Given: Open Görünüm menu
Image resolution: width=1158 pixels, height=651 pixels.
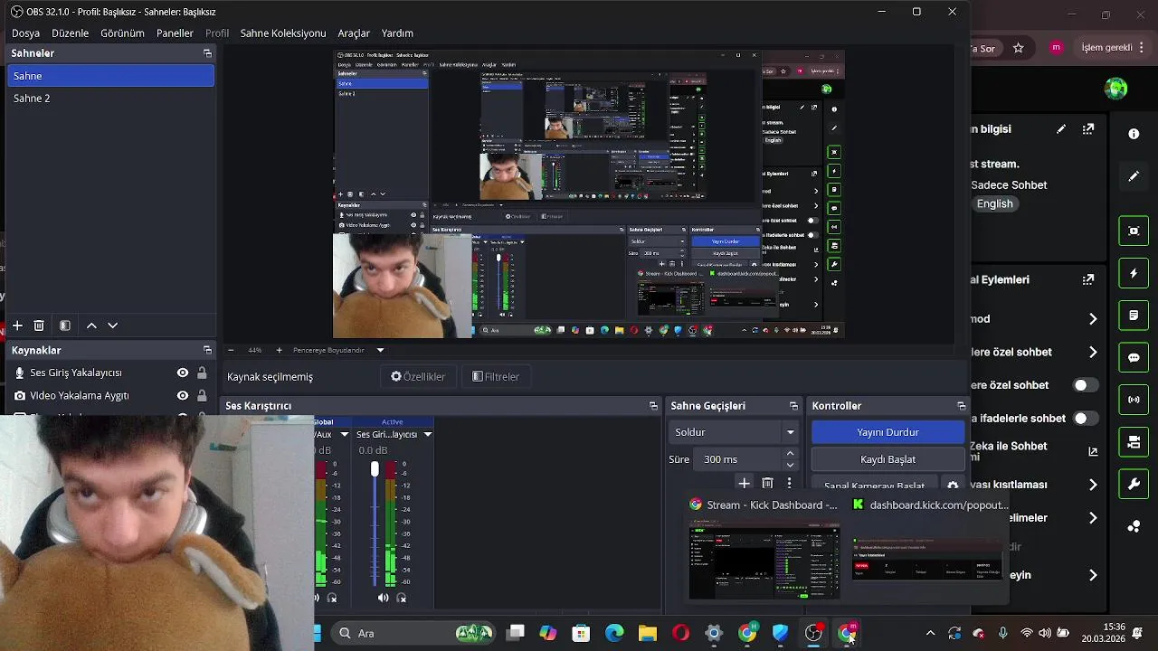Looking at the screenshot, I should tap(122, 33).
